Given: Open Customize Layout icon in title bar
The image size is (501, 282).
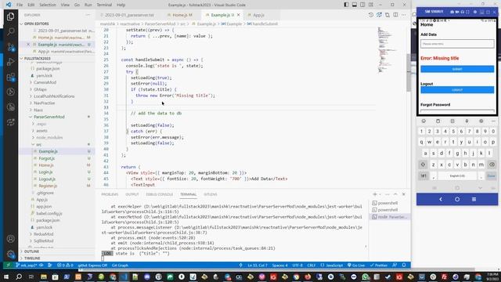Looking at the screenshot, I should (371, 5).
